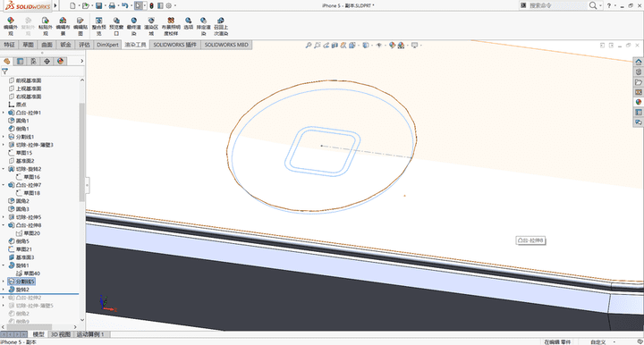Select the 分割线5 feature in the tree
644x345 pixels.
click(21, 282)
